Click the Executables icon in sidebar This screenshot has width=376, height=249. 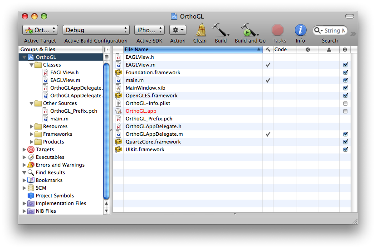[31, 157]
